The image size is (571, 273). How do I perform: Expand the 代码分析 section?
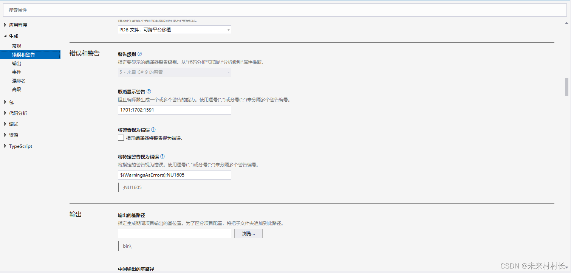[5, 113]
